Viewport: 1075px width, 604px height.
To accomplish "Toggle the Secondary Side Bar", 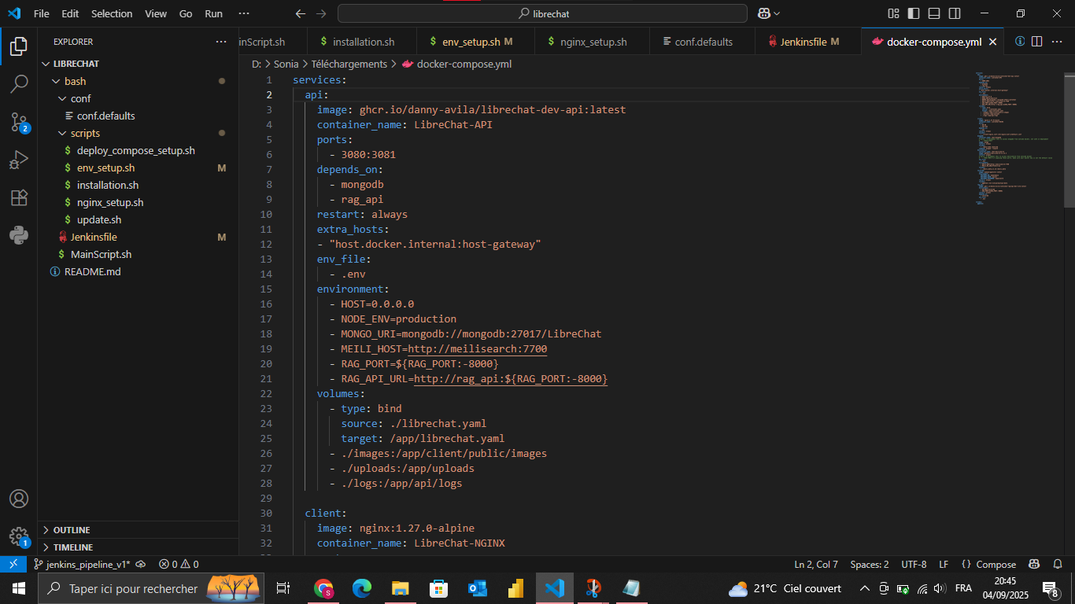I will tap(955, 13).
